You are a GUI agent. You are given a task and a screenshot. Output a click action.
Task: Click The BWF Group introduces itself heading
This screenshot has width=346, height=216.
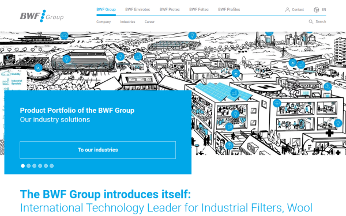(x=106, y=194)
